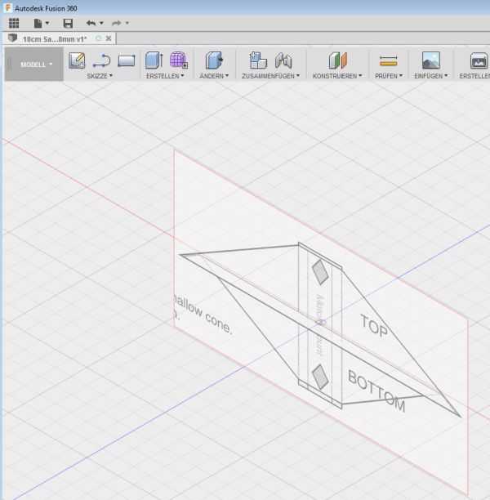The width and height of the screenshot is (490, 500).
Task: Open the data panel grid icon
Action: pyautogui.click(x=14, y=23)
